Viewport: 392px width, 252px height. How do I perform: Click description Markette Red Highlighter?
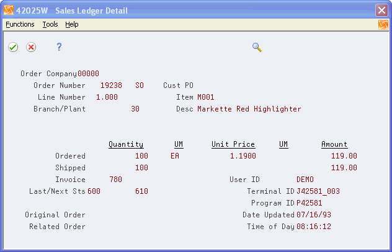[249, 109]
